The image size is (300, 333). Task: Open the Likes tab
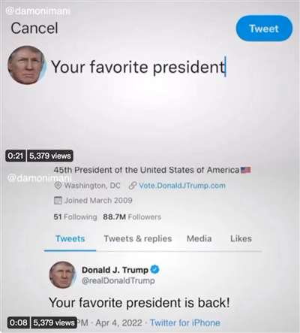241,238
